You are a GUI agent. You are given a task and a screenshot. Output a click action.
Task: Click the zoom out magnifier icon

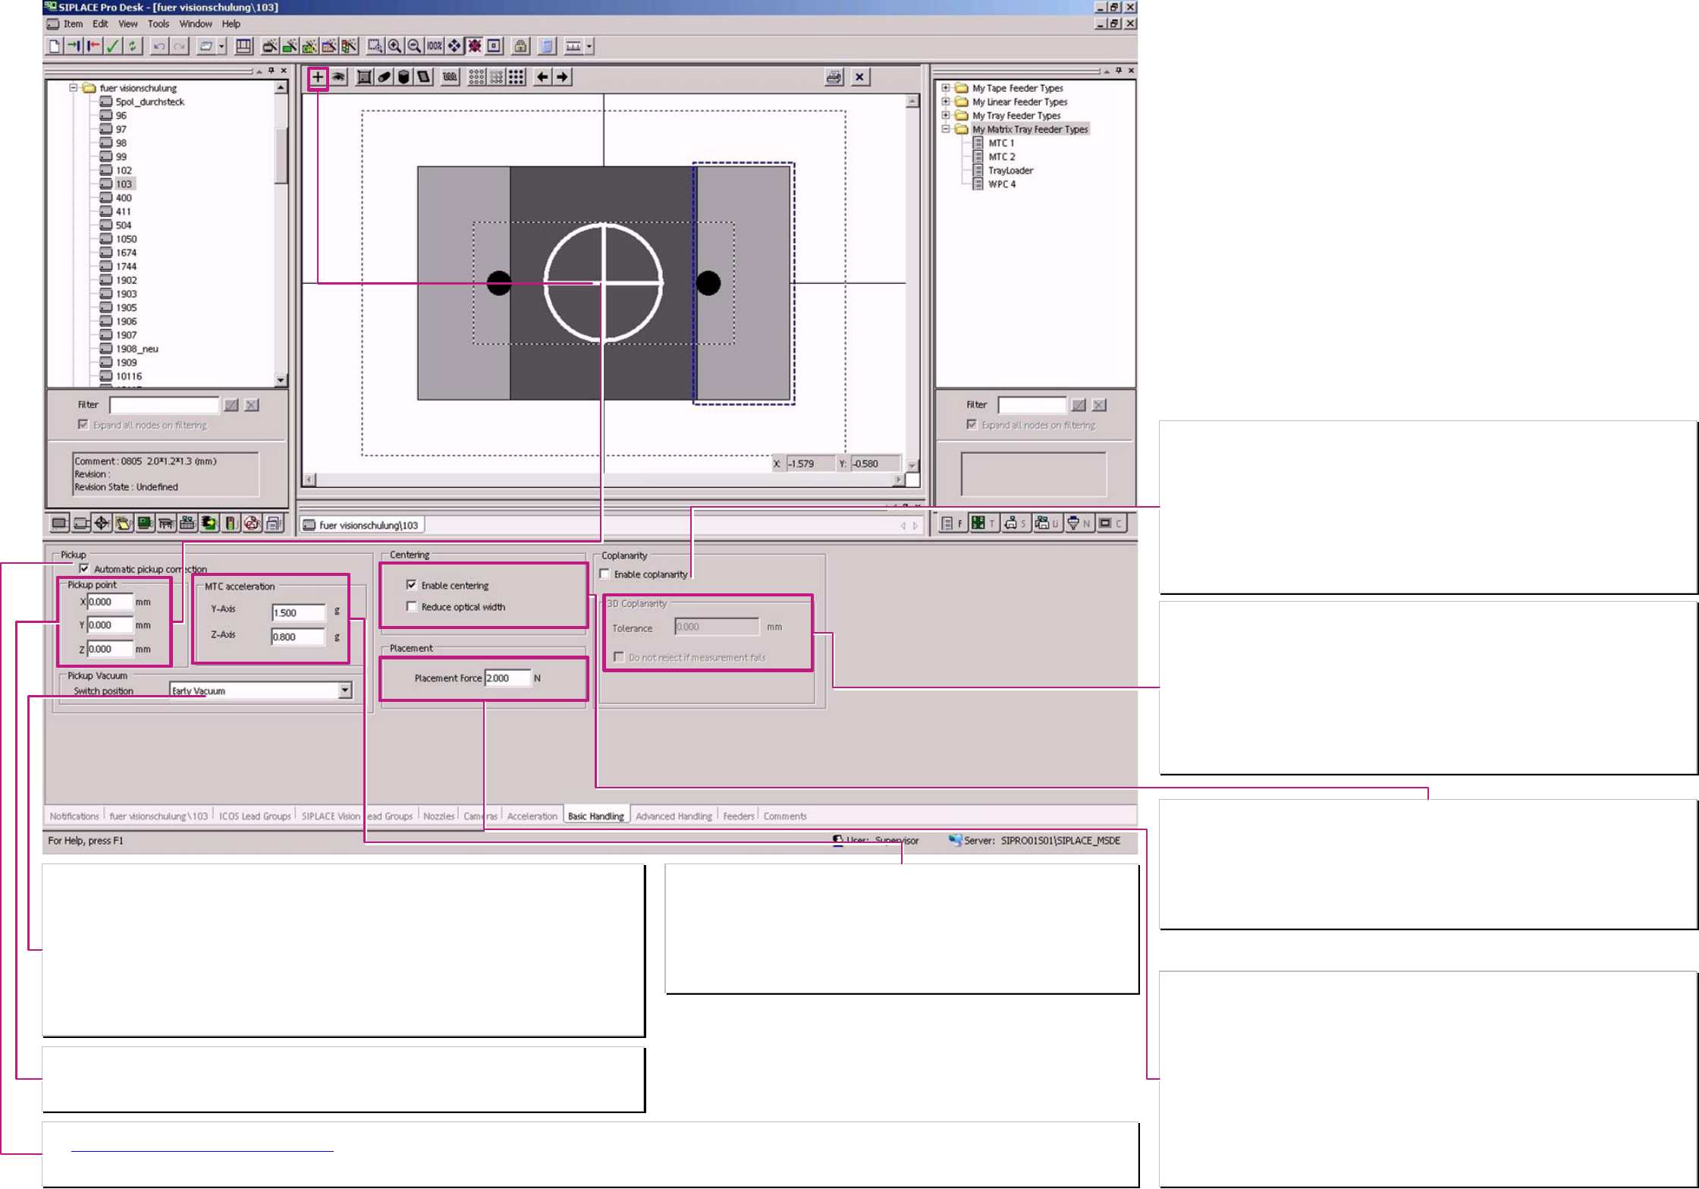pos(414,46)
